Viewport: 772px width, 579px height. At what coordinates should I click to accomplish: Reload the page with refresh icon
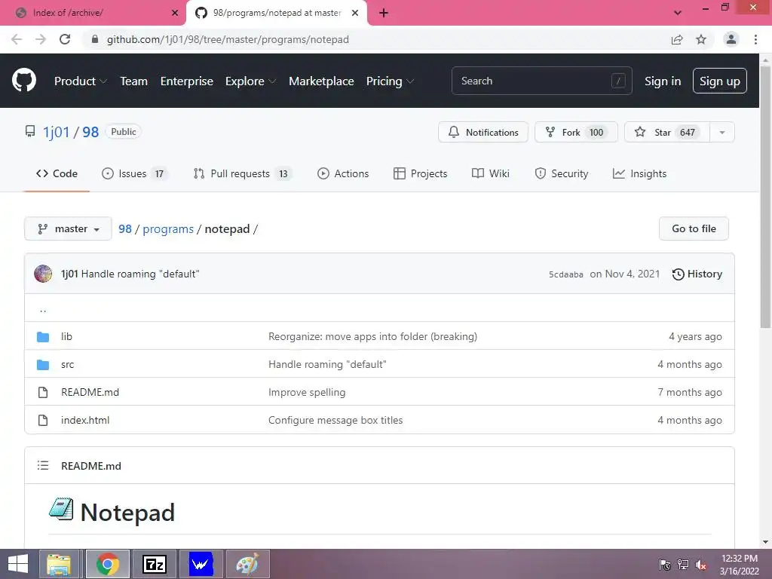pos(65,39)
